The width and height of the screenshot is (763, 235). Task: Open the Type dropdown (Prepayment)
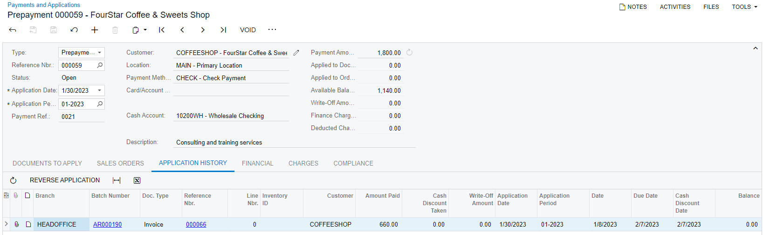[99, 53]
